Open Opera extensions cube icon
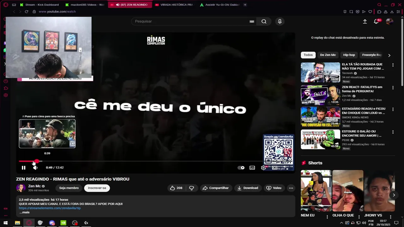 pyautogui.click(x=379, y=12)
